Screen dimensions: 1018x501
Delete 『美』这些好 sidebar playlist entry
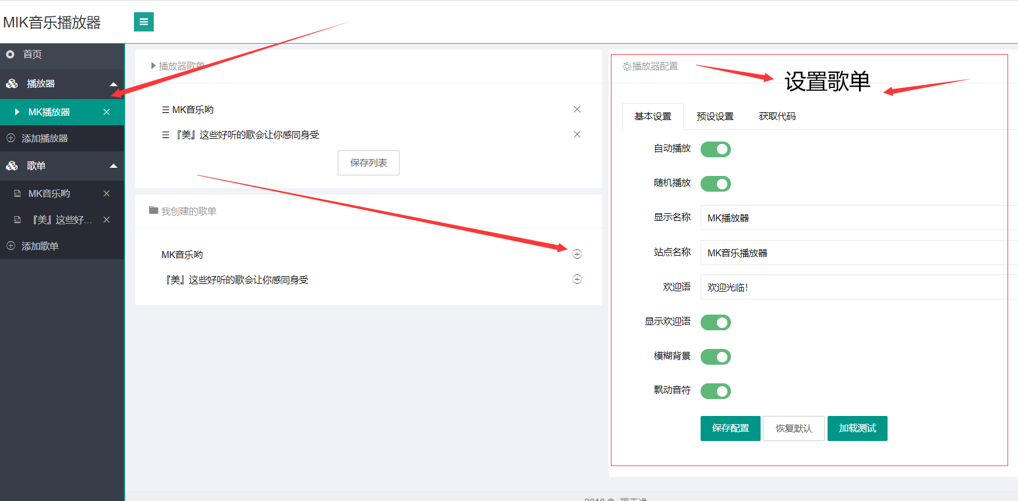(107, 220)
